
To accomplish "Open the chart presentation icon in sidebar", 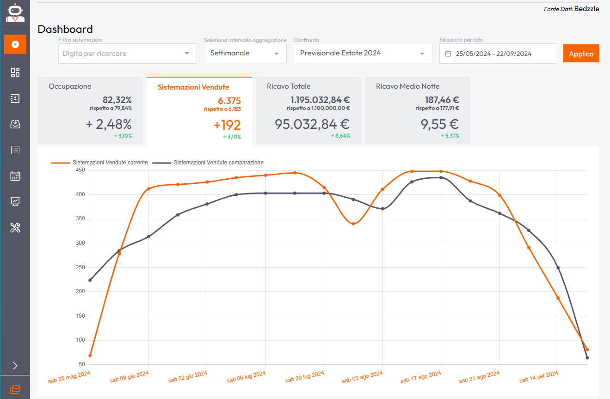I will point(15,202).
